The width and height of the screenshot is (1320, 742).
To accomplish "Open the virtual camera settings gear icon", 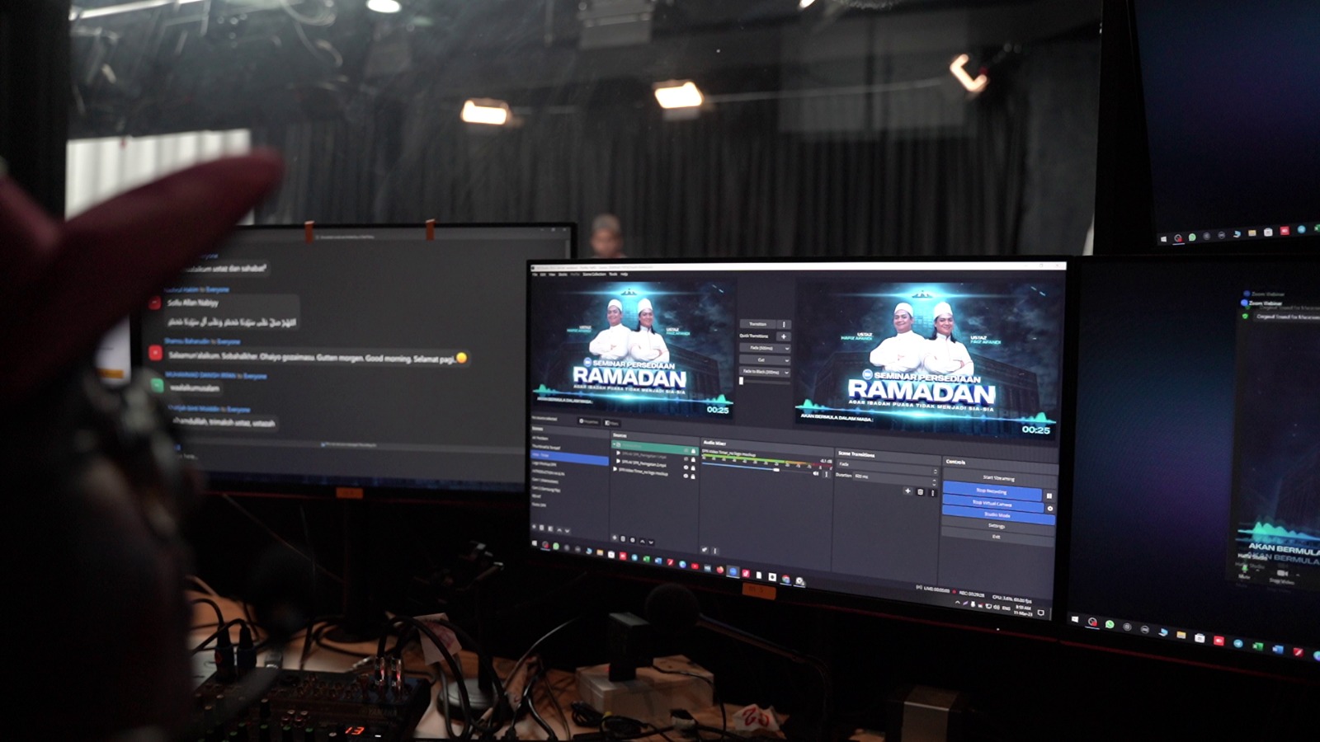I will pos(1049,508).
